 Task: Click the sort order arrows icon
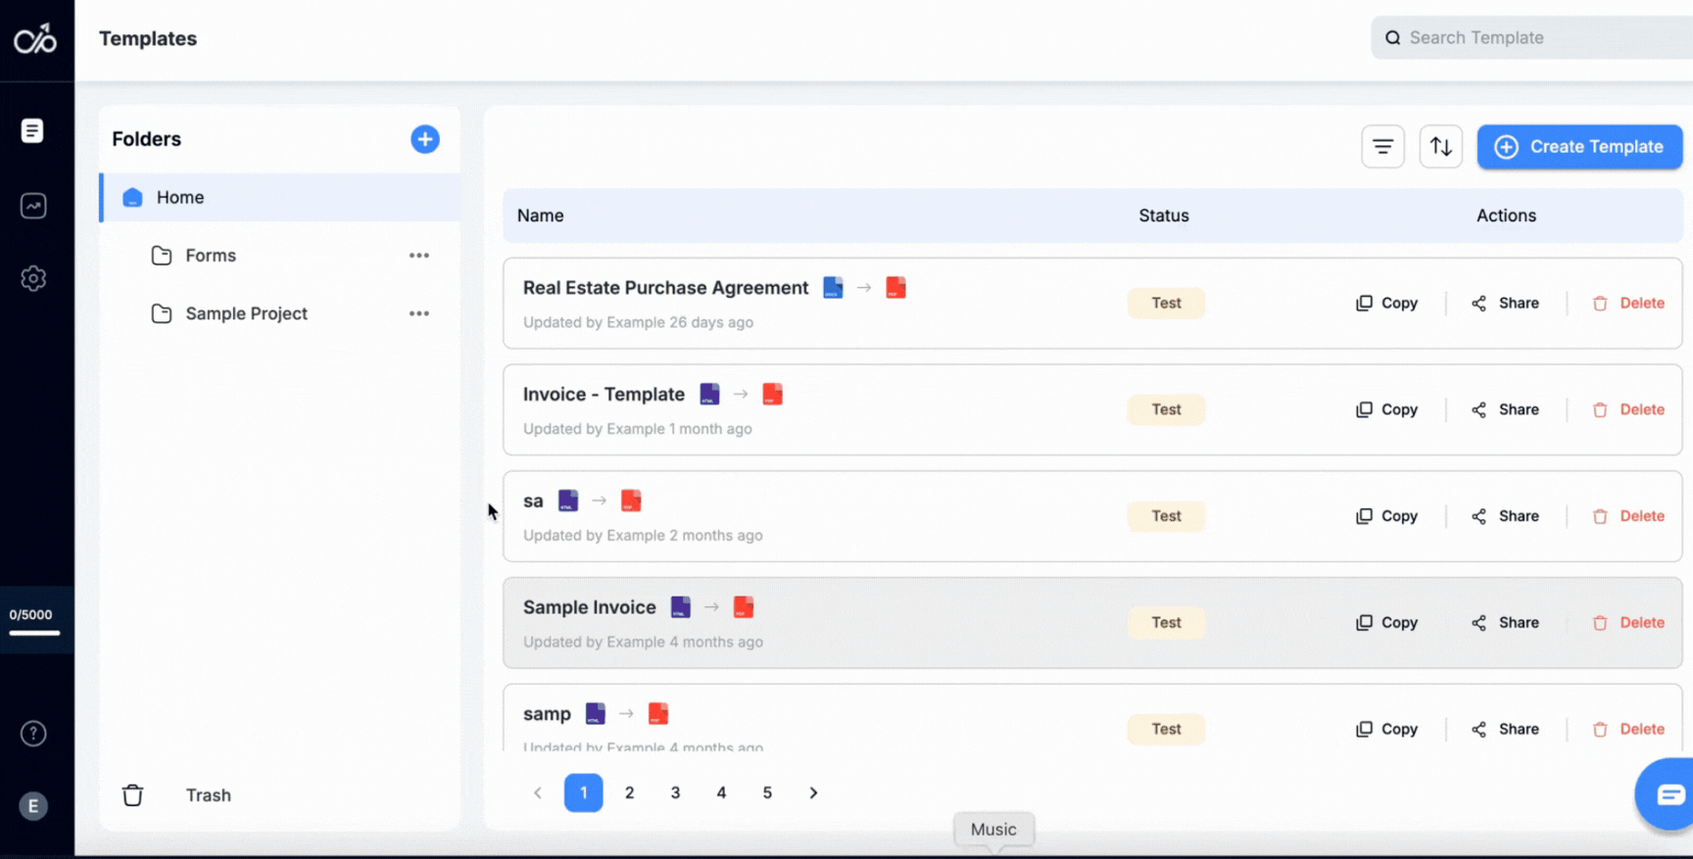pyautogui.click(x=1440, y=147)
